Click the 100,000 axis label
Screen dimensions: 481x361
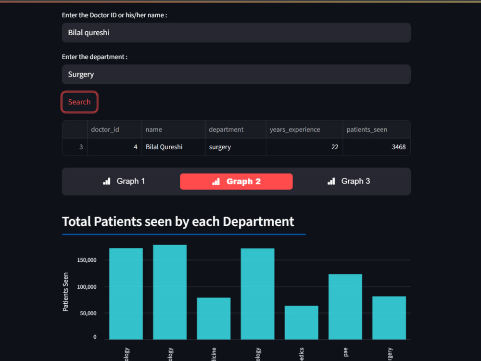87,287
